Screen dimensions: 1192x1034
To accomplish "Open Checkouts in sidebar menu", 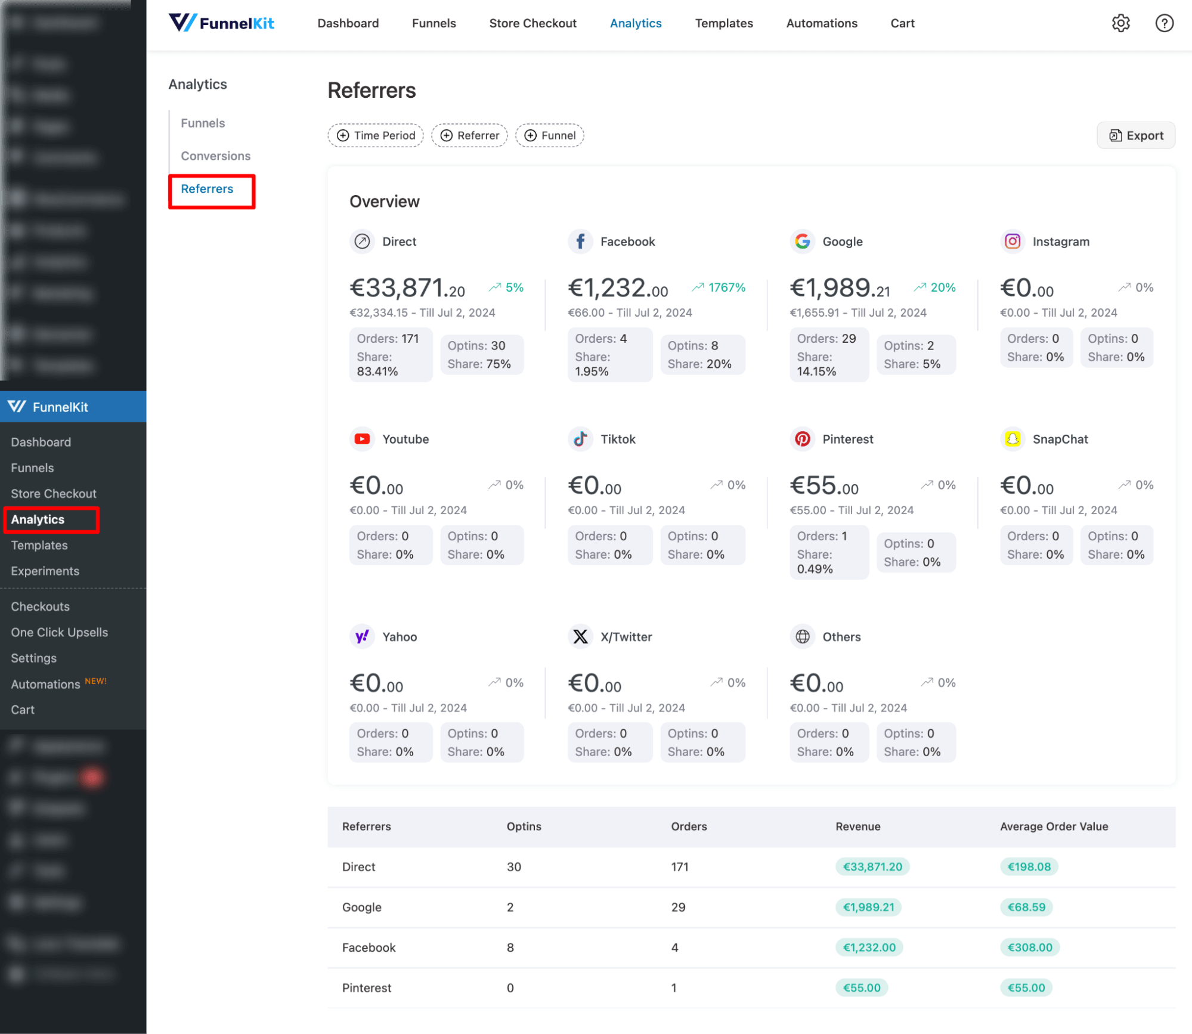I will point(40,606).
